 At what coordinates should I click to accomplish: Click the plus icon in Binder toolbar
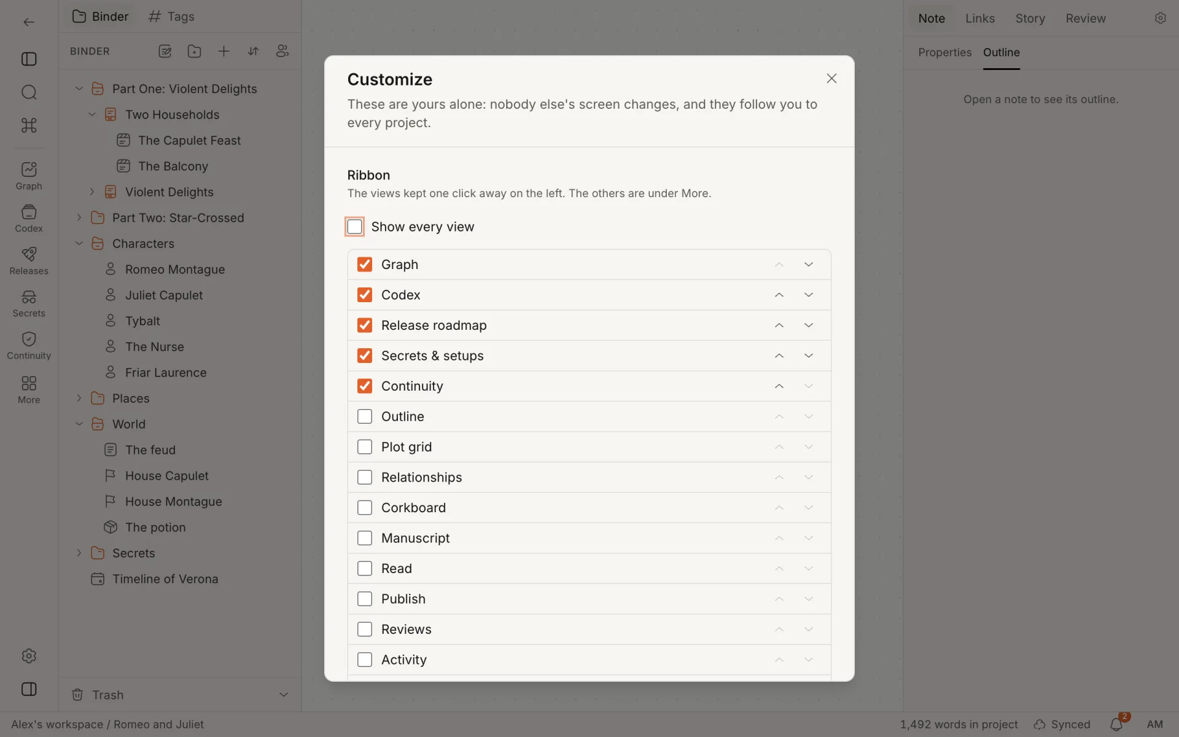click(x=224, y=52)
